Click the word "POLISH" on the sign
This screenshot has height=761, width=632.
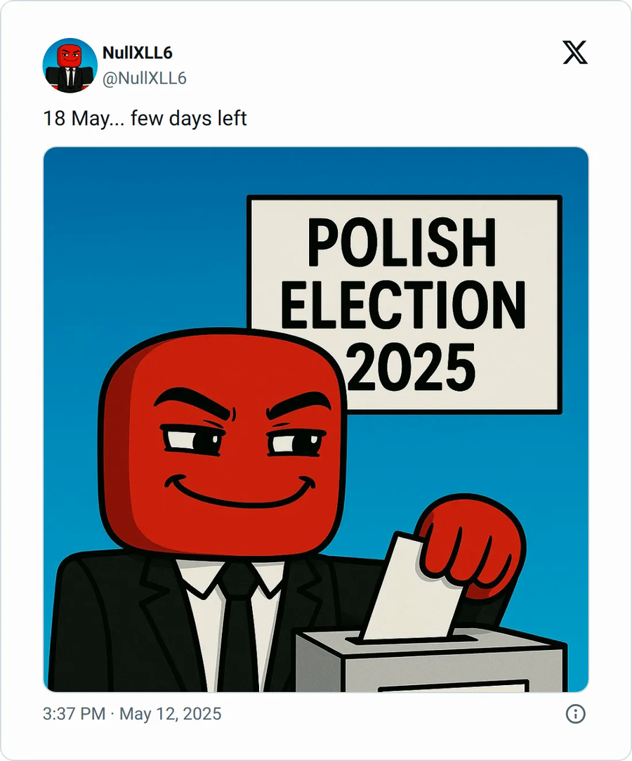(402, 242)
